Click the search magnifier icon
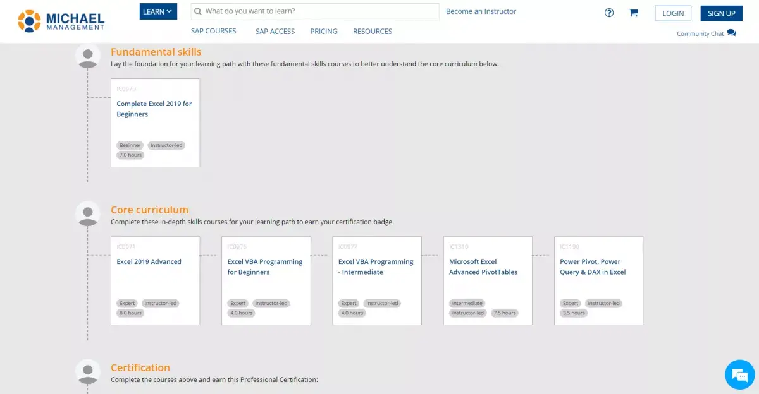 [x=198, y=11]
